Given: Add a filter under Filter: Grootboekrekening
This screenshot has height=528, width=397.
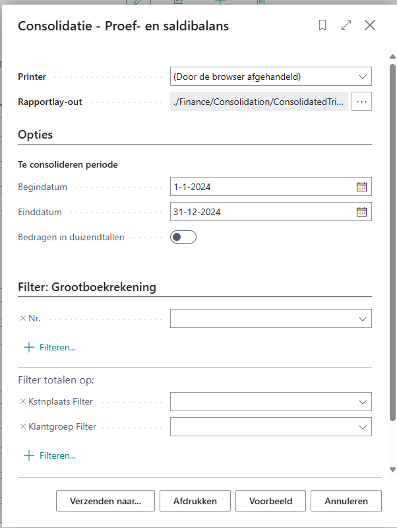Looking at the screenshot, I should pos(50,347).
